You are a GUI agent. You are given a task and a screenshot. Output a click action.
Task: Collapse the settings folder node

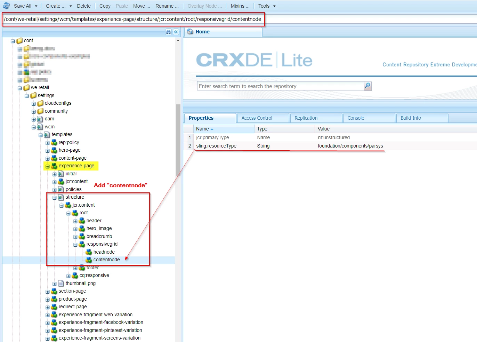(27, 96)
